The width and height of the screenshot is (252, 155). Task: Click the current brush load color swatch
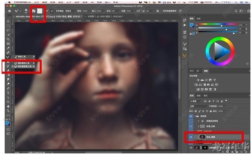tap(40, 11)
